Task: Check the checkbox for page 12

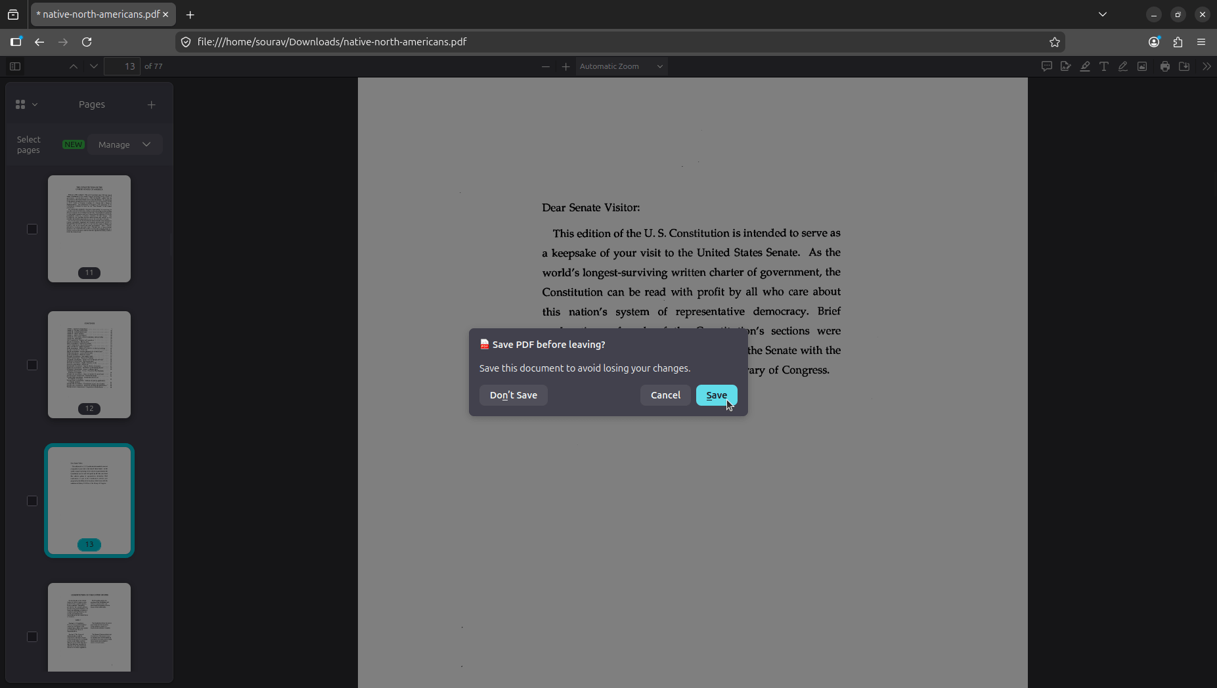Action: (32, 365)
